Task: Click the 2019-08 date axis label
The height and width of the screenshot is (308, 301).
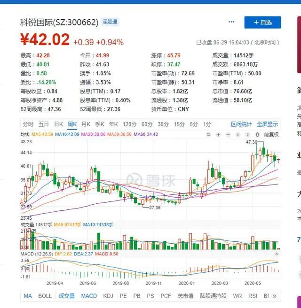Action: 120,284
